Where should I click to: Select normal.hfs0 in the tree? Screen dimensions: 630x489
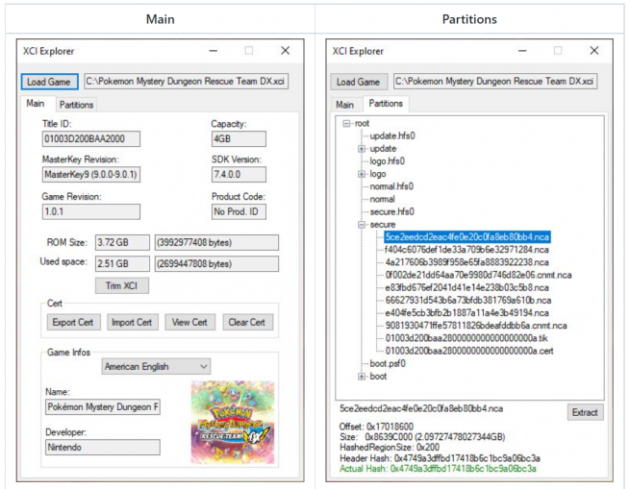point(391,186)
